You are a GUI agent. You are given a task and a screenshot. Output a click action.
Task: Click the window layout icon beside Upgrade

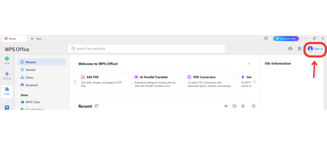[266, 38]
